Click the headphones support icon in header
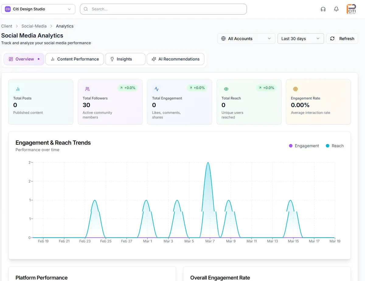The image size is (365, 281). 323,9
